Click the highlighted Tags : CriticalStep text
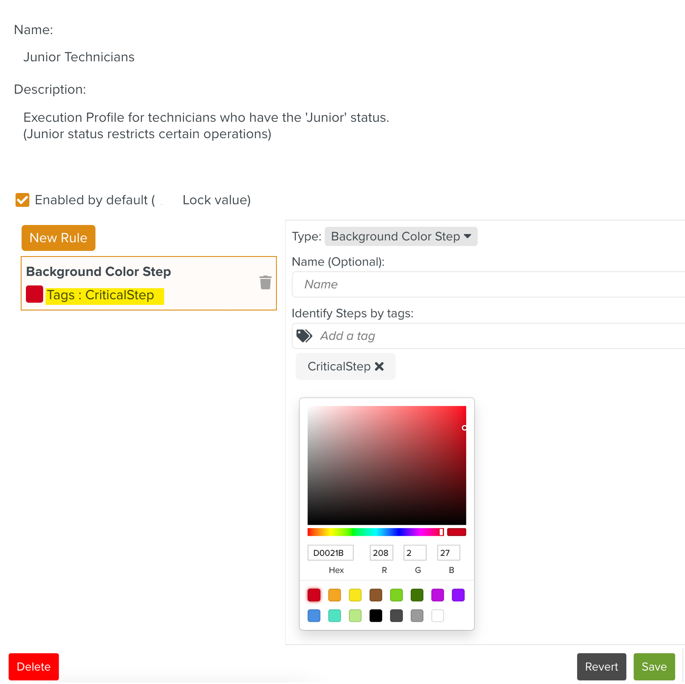685x684 pixels. 100,295
